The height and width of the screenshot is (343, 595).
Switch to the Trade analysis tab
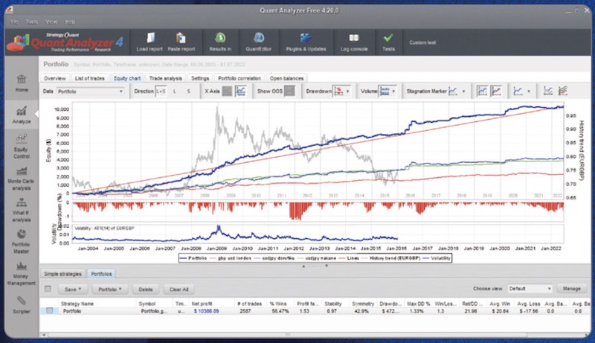166,77
